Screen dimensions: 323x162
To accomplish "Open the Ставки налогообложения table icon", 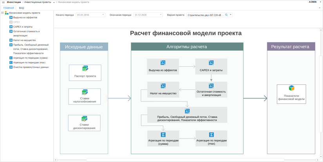I will click(x=85, y=92).
